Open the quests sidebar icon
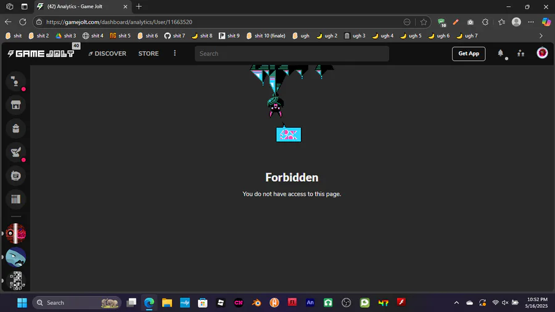This screenshot has height=312, width=555. click(15, 152)
